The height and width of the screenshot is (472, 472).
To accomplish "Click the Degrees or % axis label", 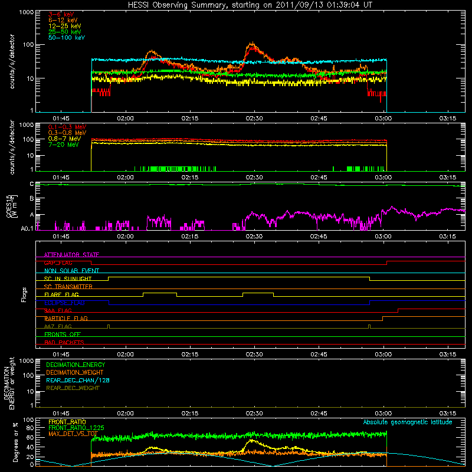I will coord(15,441).
